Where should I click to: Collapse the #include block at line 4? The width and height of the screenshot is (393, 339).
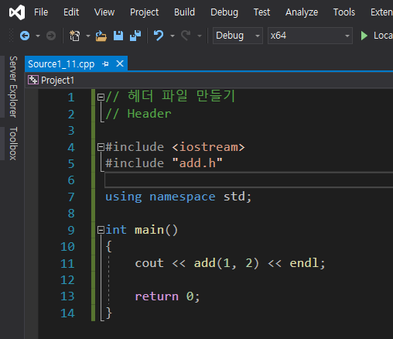click(x=101, y=147)
